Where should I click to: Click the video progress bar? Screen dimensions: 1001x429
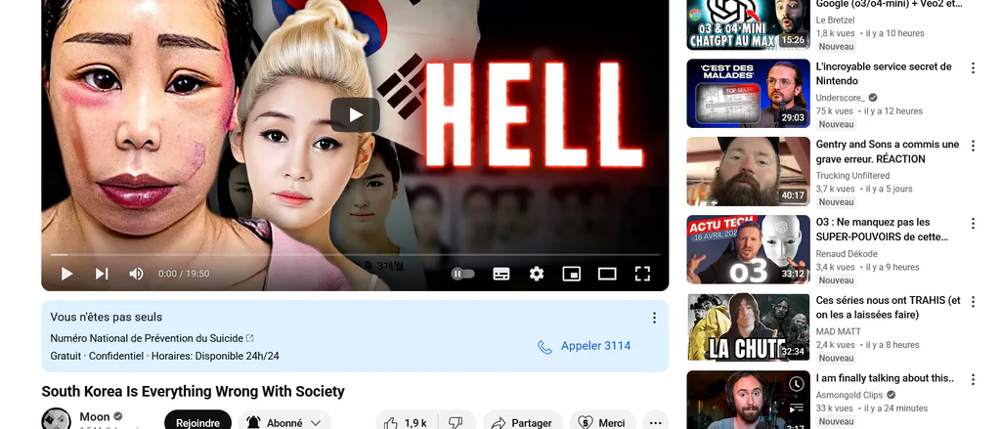tap(355, 255)
